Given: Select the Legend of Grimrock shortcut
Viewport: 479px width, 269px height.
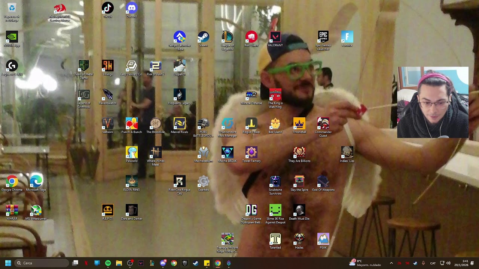Looking at the screenshot, I should point(84,99).
